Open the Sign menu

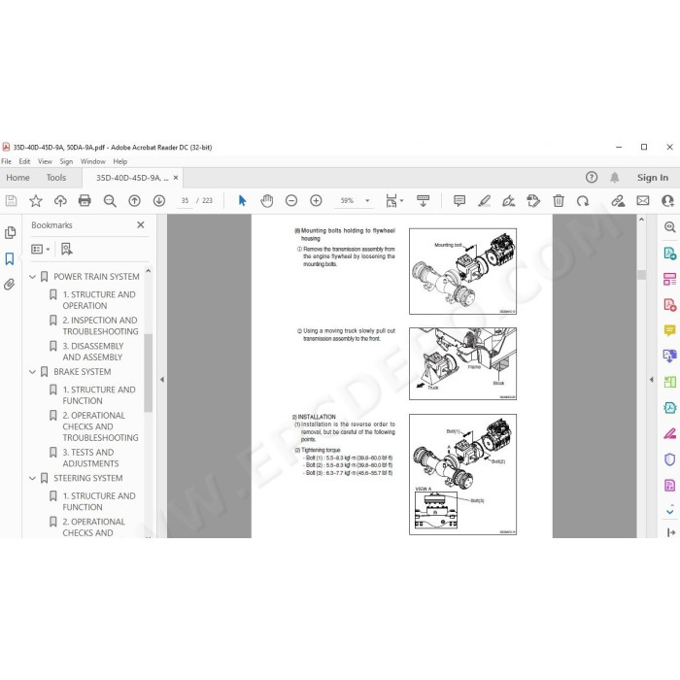click(66, 161)
